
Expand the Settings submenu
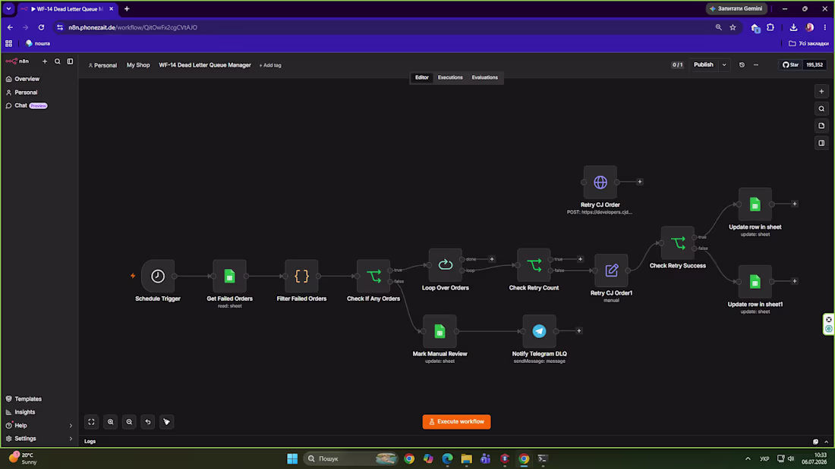(x=71, y=439)
